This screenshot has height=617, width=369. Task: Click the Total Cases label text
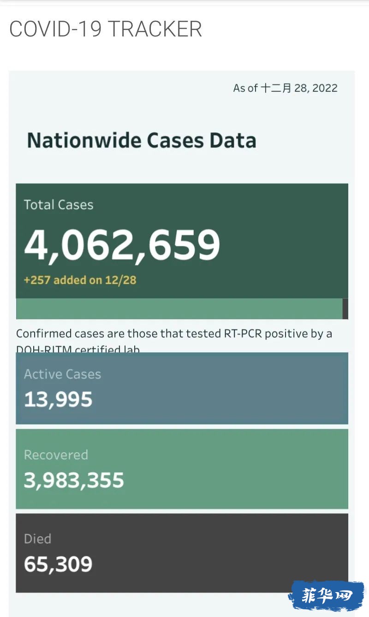59,205
